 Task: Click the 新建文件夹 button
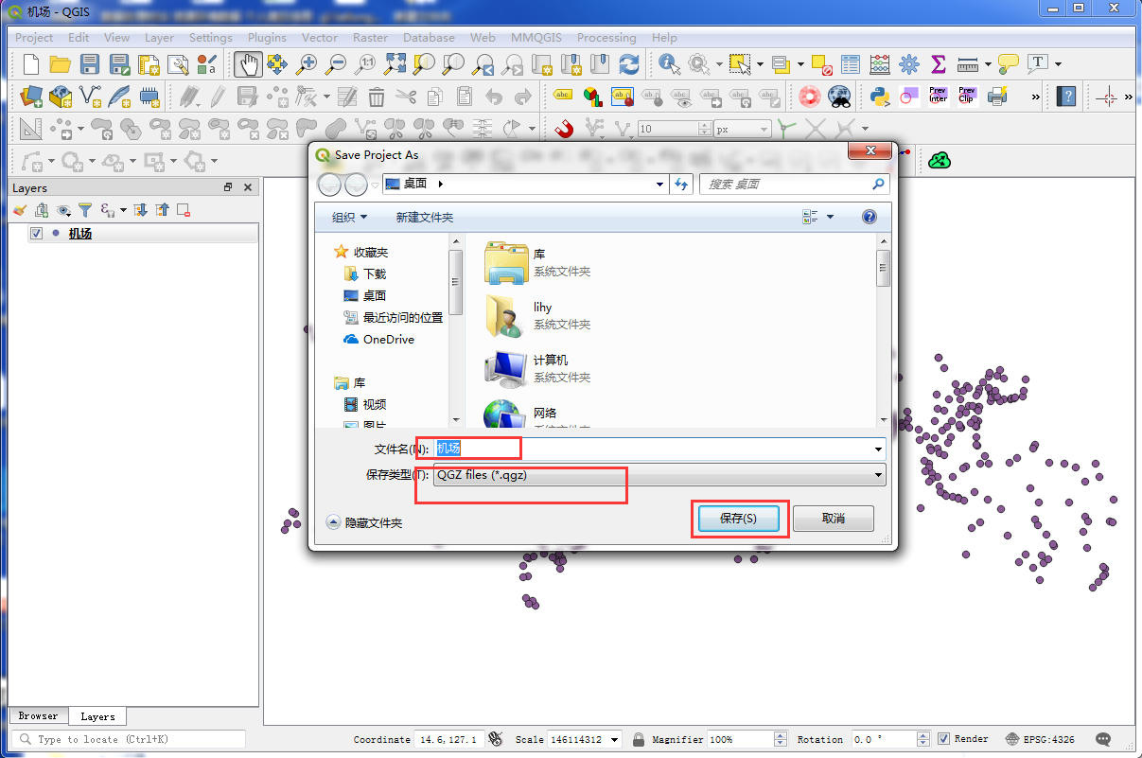click(424, 217)
